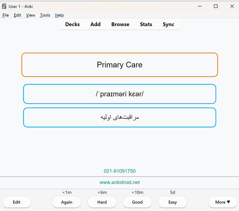The image size is (239, 211).
Task: Click the Anki app icon in title bar
Action: [x=4, y=6]
